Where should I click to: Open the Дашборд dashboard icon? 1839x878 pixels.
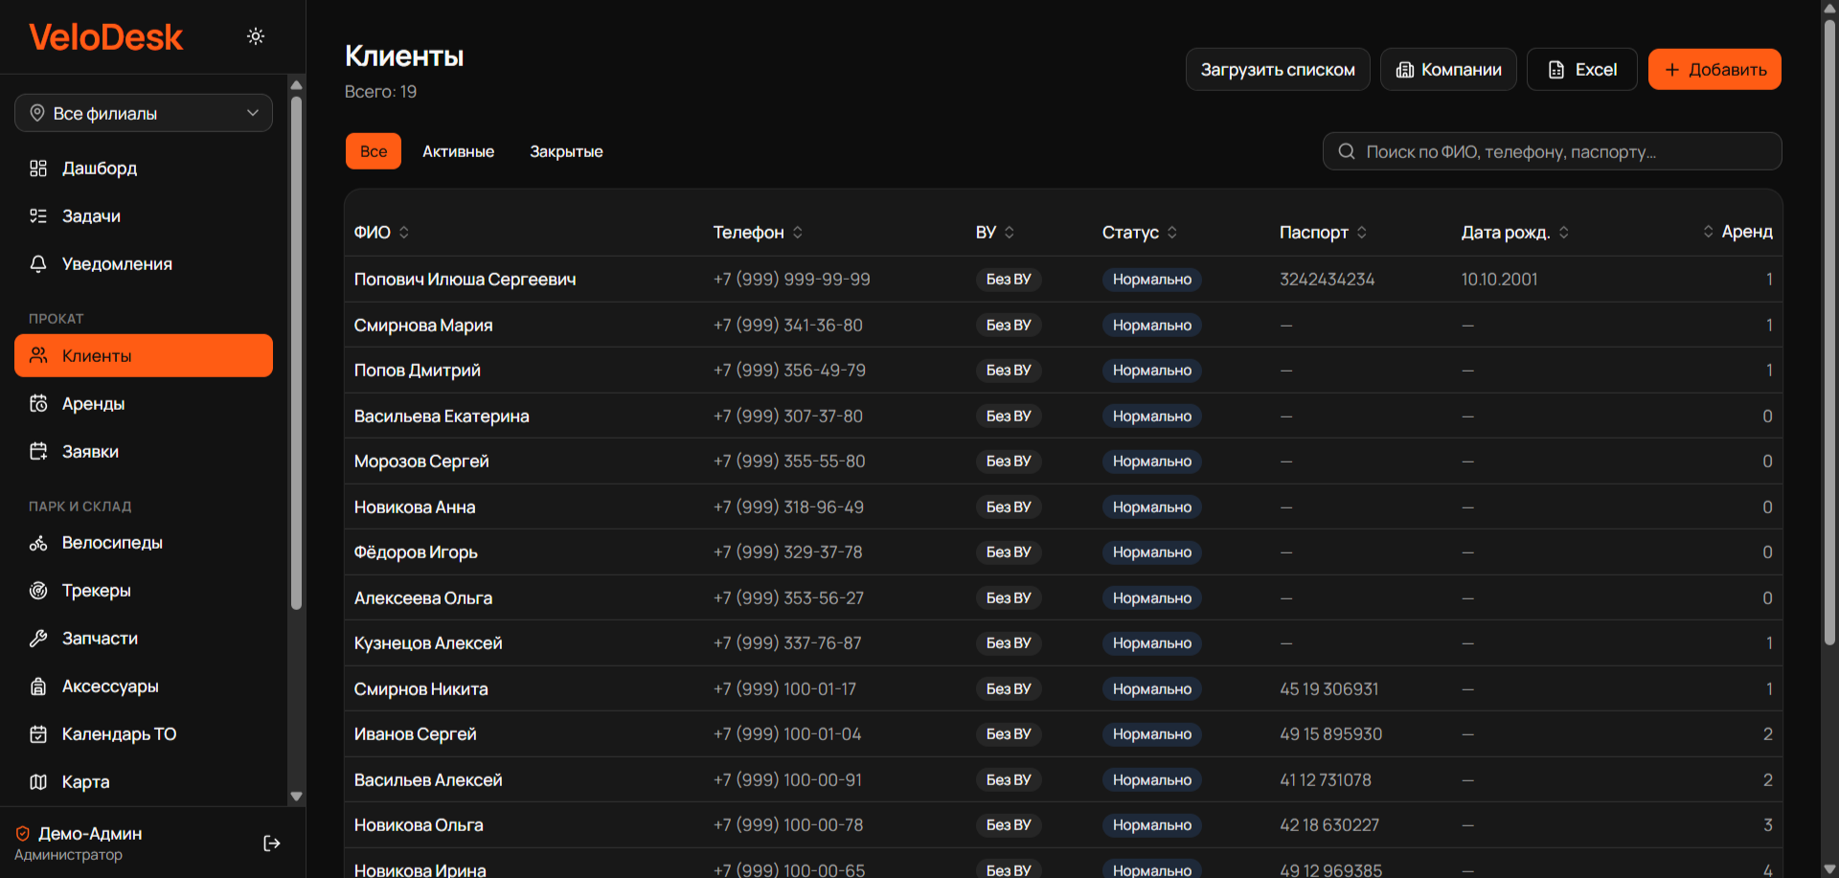(x=38, y=169)
